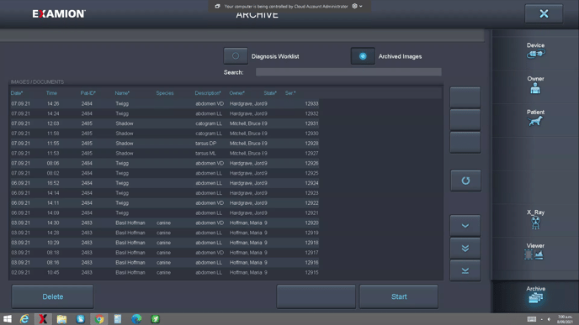Viewport: 579px width, 325px height.
Task: Select the Archived Images radio button
Action: pyautogui.click(x=363, y=56)
